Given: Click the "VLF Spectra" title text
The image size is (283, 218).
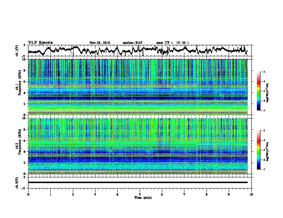Looking at the screenshot, I should (x=40, y=43).
